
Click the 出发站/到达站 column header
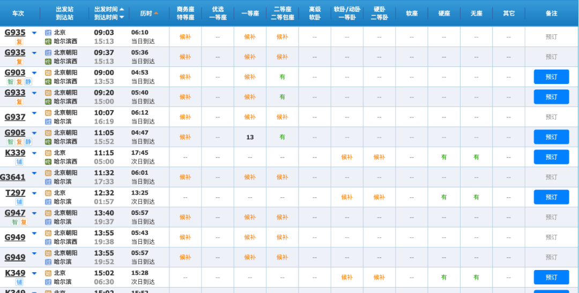coord(64,13)
